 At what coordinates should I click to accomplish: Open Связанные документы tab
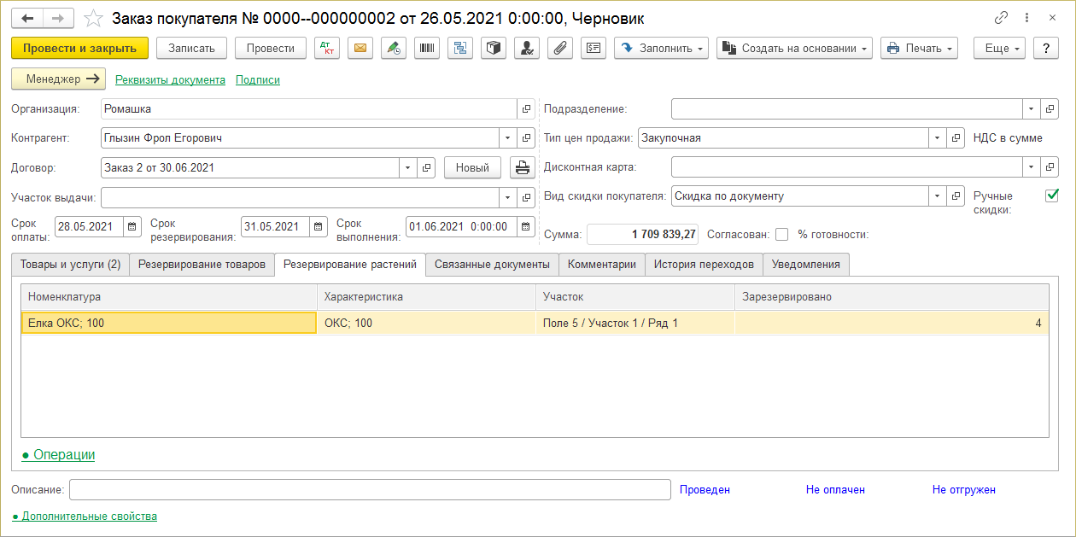492,265
